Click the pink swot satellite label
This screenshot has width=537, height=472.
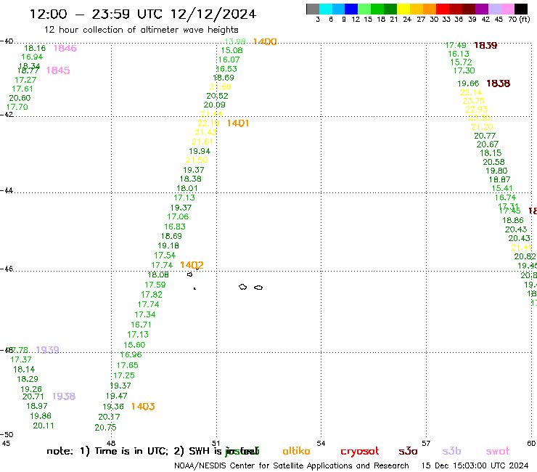coord(498,452)
